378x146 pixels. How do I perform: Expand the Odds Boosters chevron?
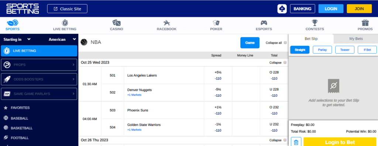pyautogui.click(x=73, y=79)
